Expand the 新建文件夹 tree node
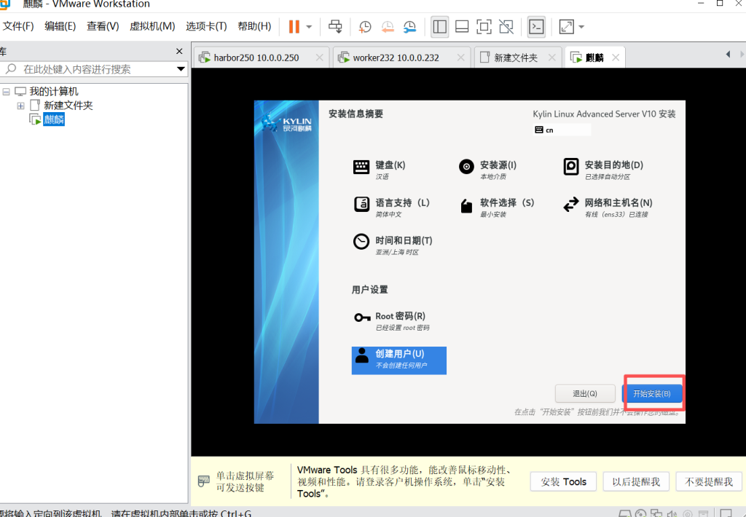Viewport: 746px width, 517px height. tap(20, 106)
